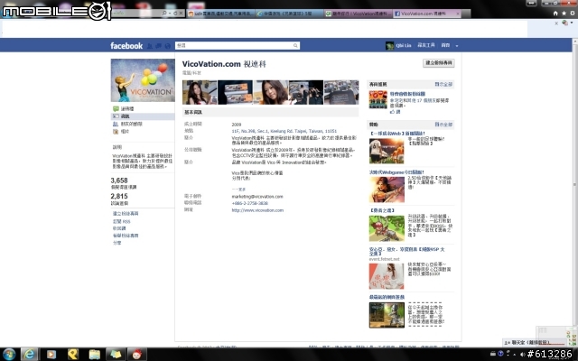Open the third photo strip thumbnail
578x361 pixels.
271,92
